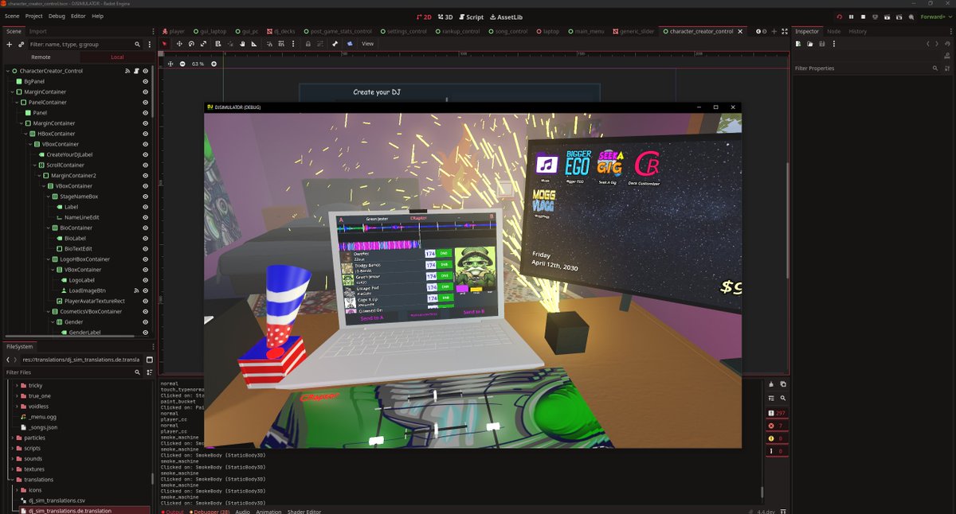Click the search magnifier beside Filter Properties

pos(935,68)
